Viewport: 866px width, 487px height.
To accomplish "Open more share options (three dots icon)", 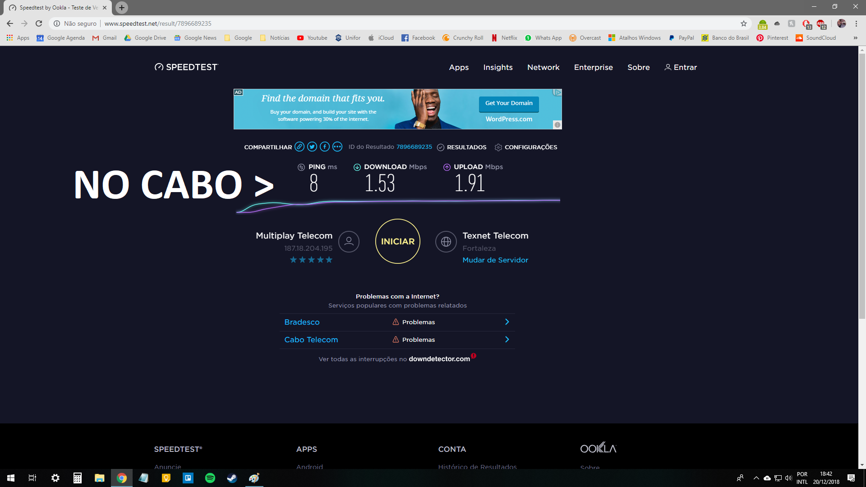I will [337, 147].
